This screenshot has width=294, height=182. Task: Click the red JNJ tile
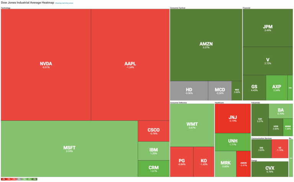coord(232,118)
